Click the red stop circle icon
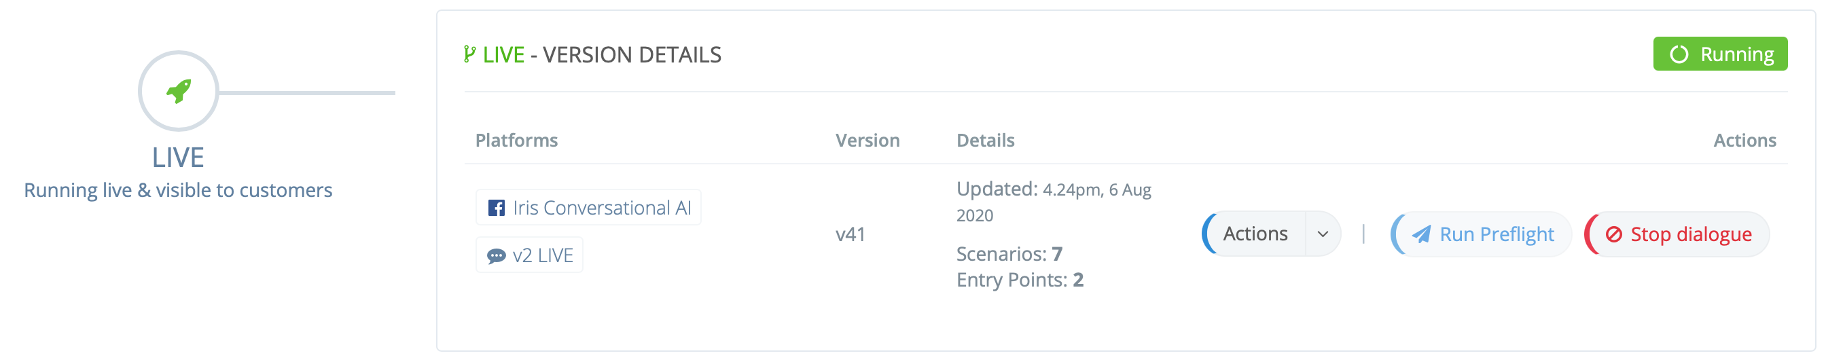 [1614, 234]
